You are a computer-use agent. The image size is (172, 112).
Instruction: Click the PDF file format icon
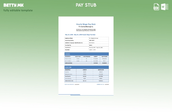[156, 7]
